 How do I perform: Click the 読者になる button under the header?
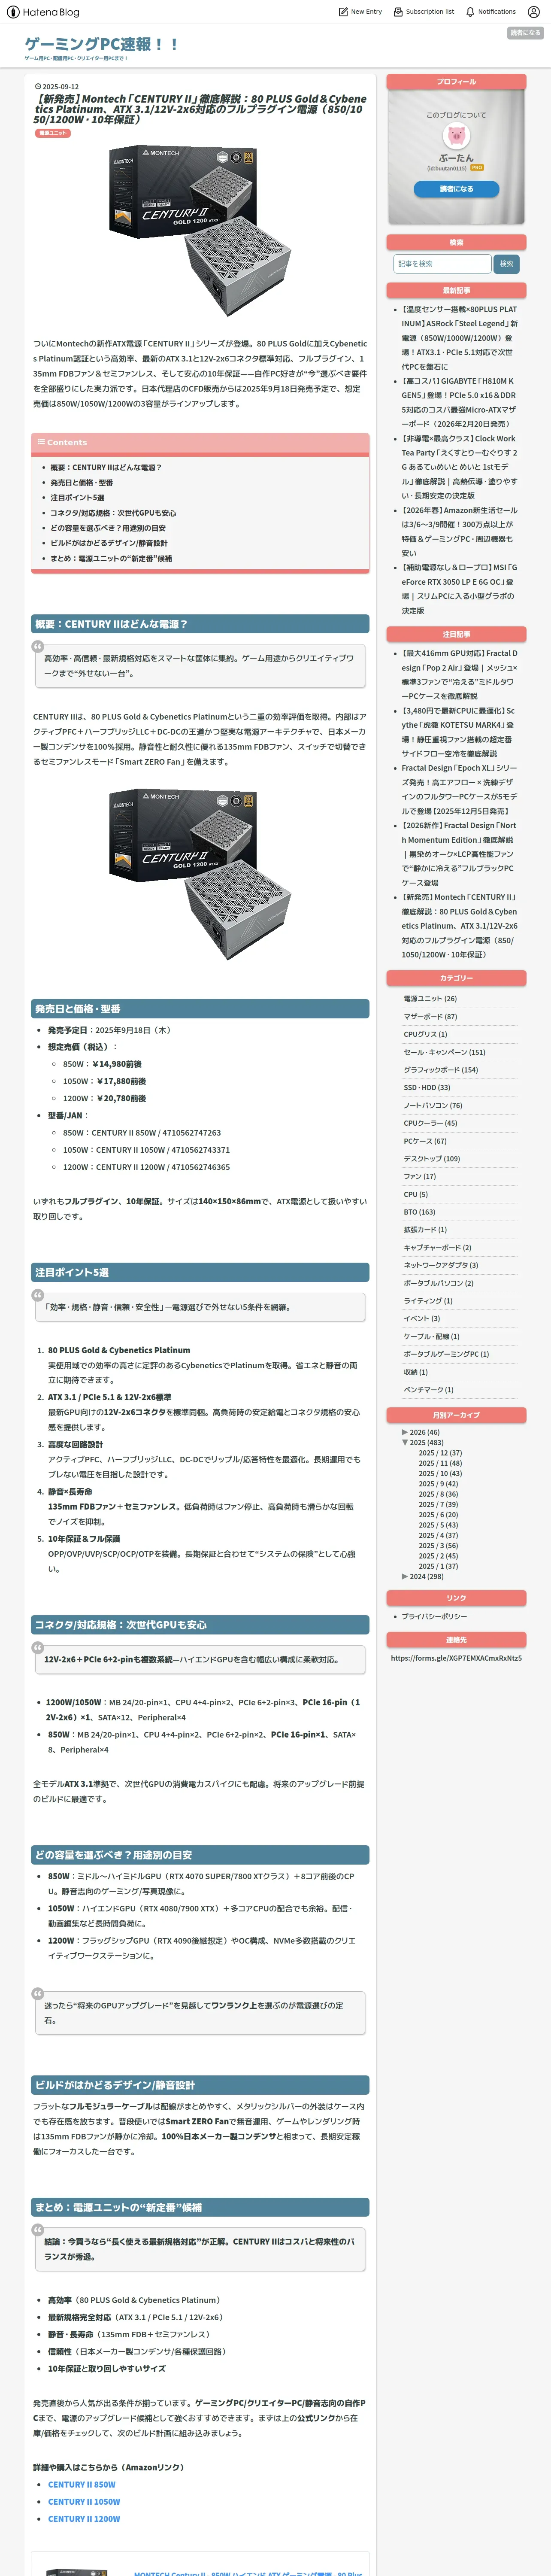click(x=525, y=33)
